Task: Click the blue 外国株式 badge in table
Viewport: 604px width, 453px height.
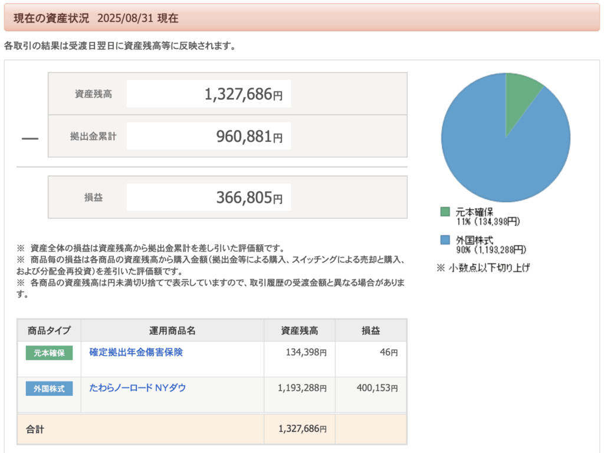Action: tap(49, 389)
